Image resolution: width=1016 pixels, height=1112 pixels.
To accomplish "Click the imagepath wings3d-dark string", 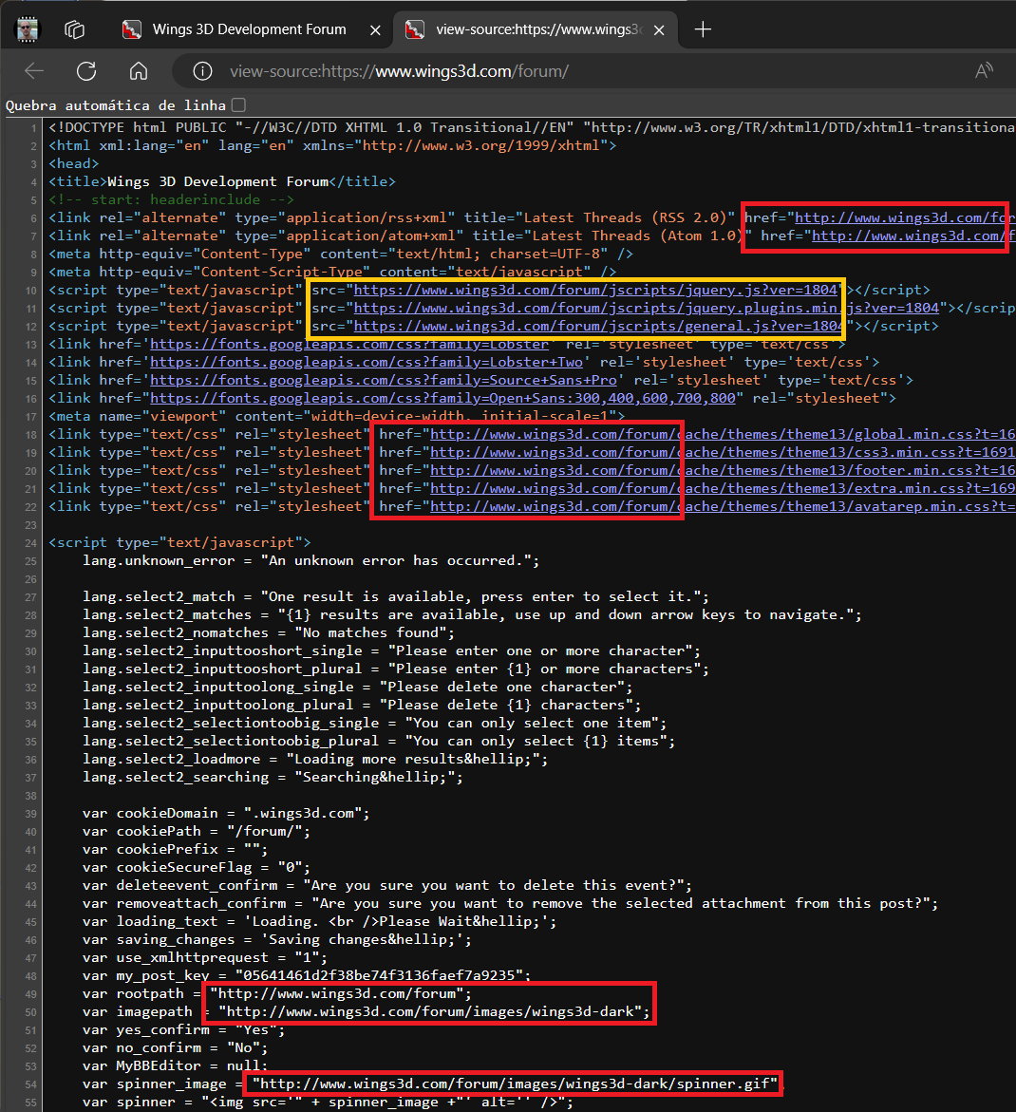I will point(430,1011).
